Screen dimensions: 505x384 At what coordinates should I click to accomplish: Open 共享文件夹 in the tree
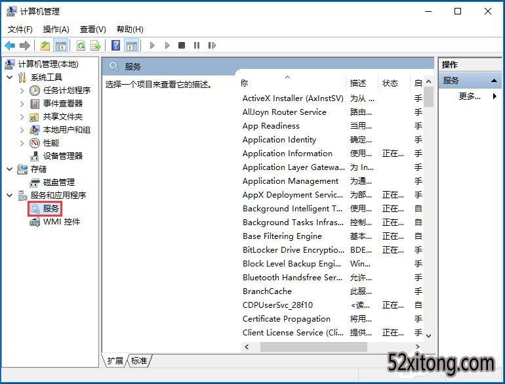(x=63, y=117)
